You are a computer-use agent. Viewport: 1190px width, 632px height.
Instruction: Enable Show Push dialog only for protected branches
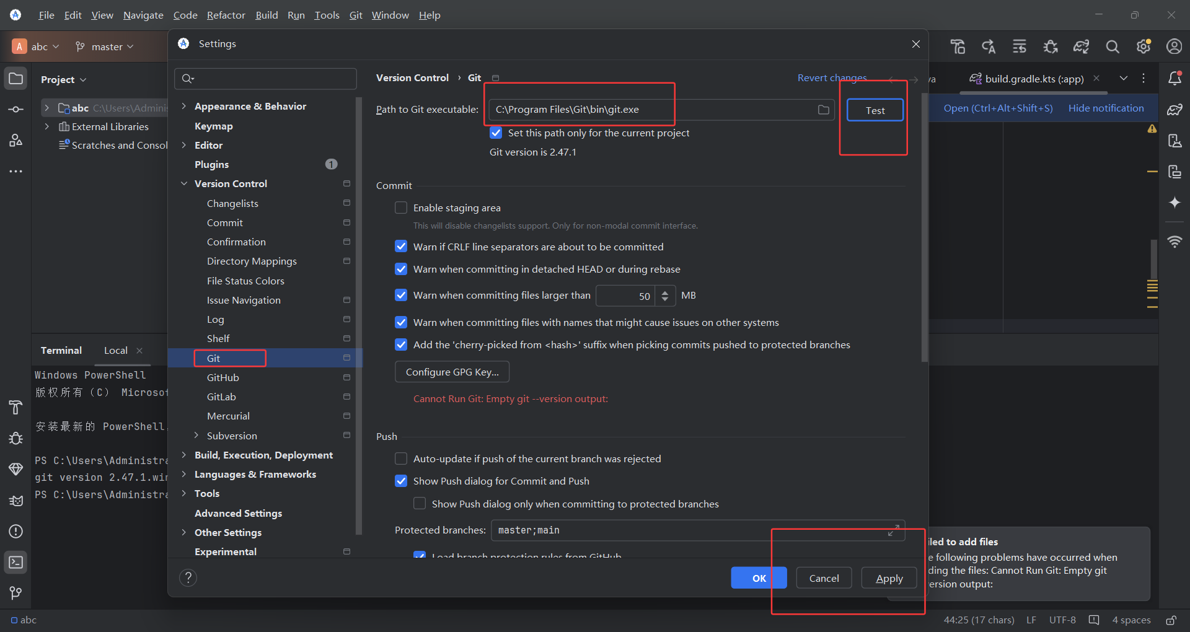[420, 504]
